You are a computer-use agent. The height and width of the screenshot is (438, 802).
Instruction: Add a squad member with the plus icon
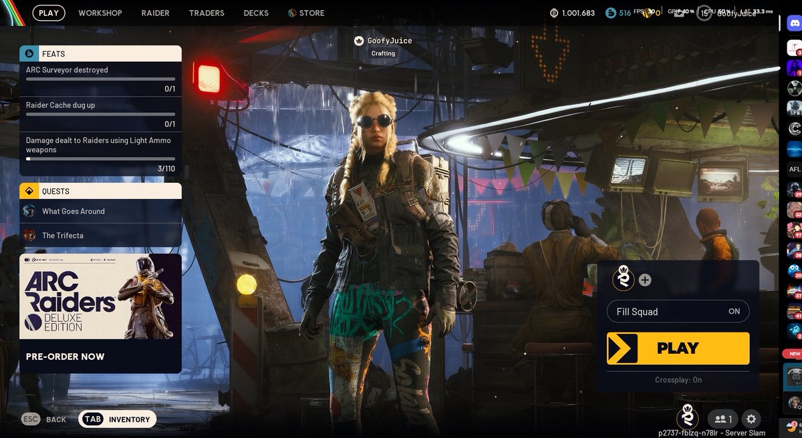tap(645, 280)
